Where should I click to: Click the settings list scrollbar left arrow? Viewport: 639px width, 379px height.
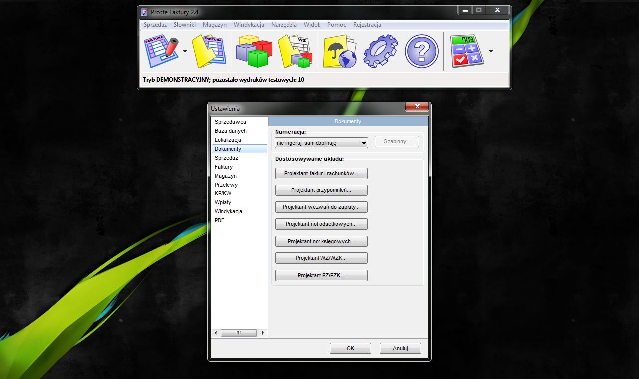click(216, 333)
